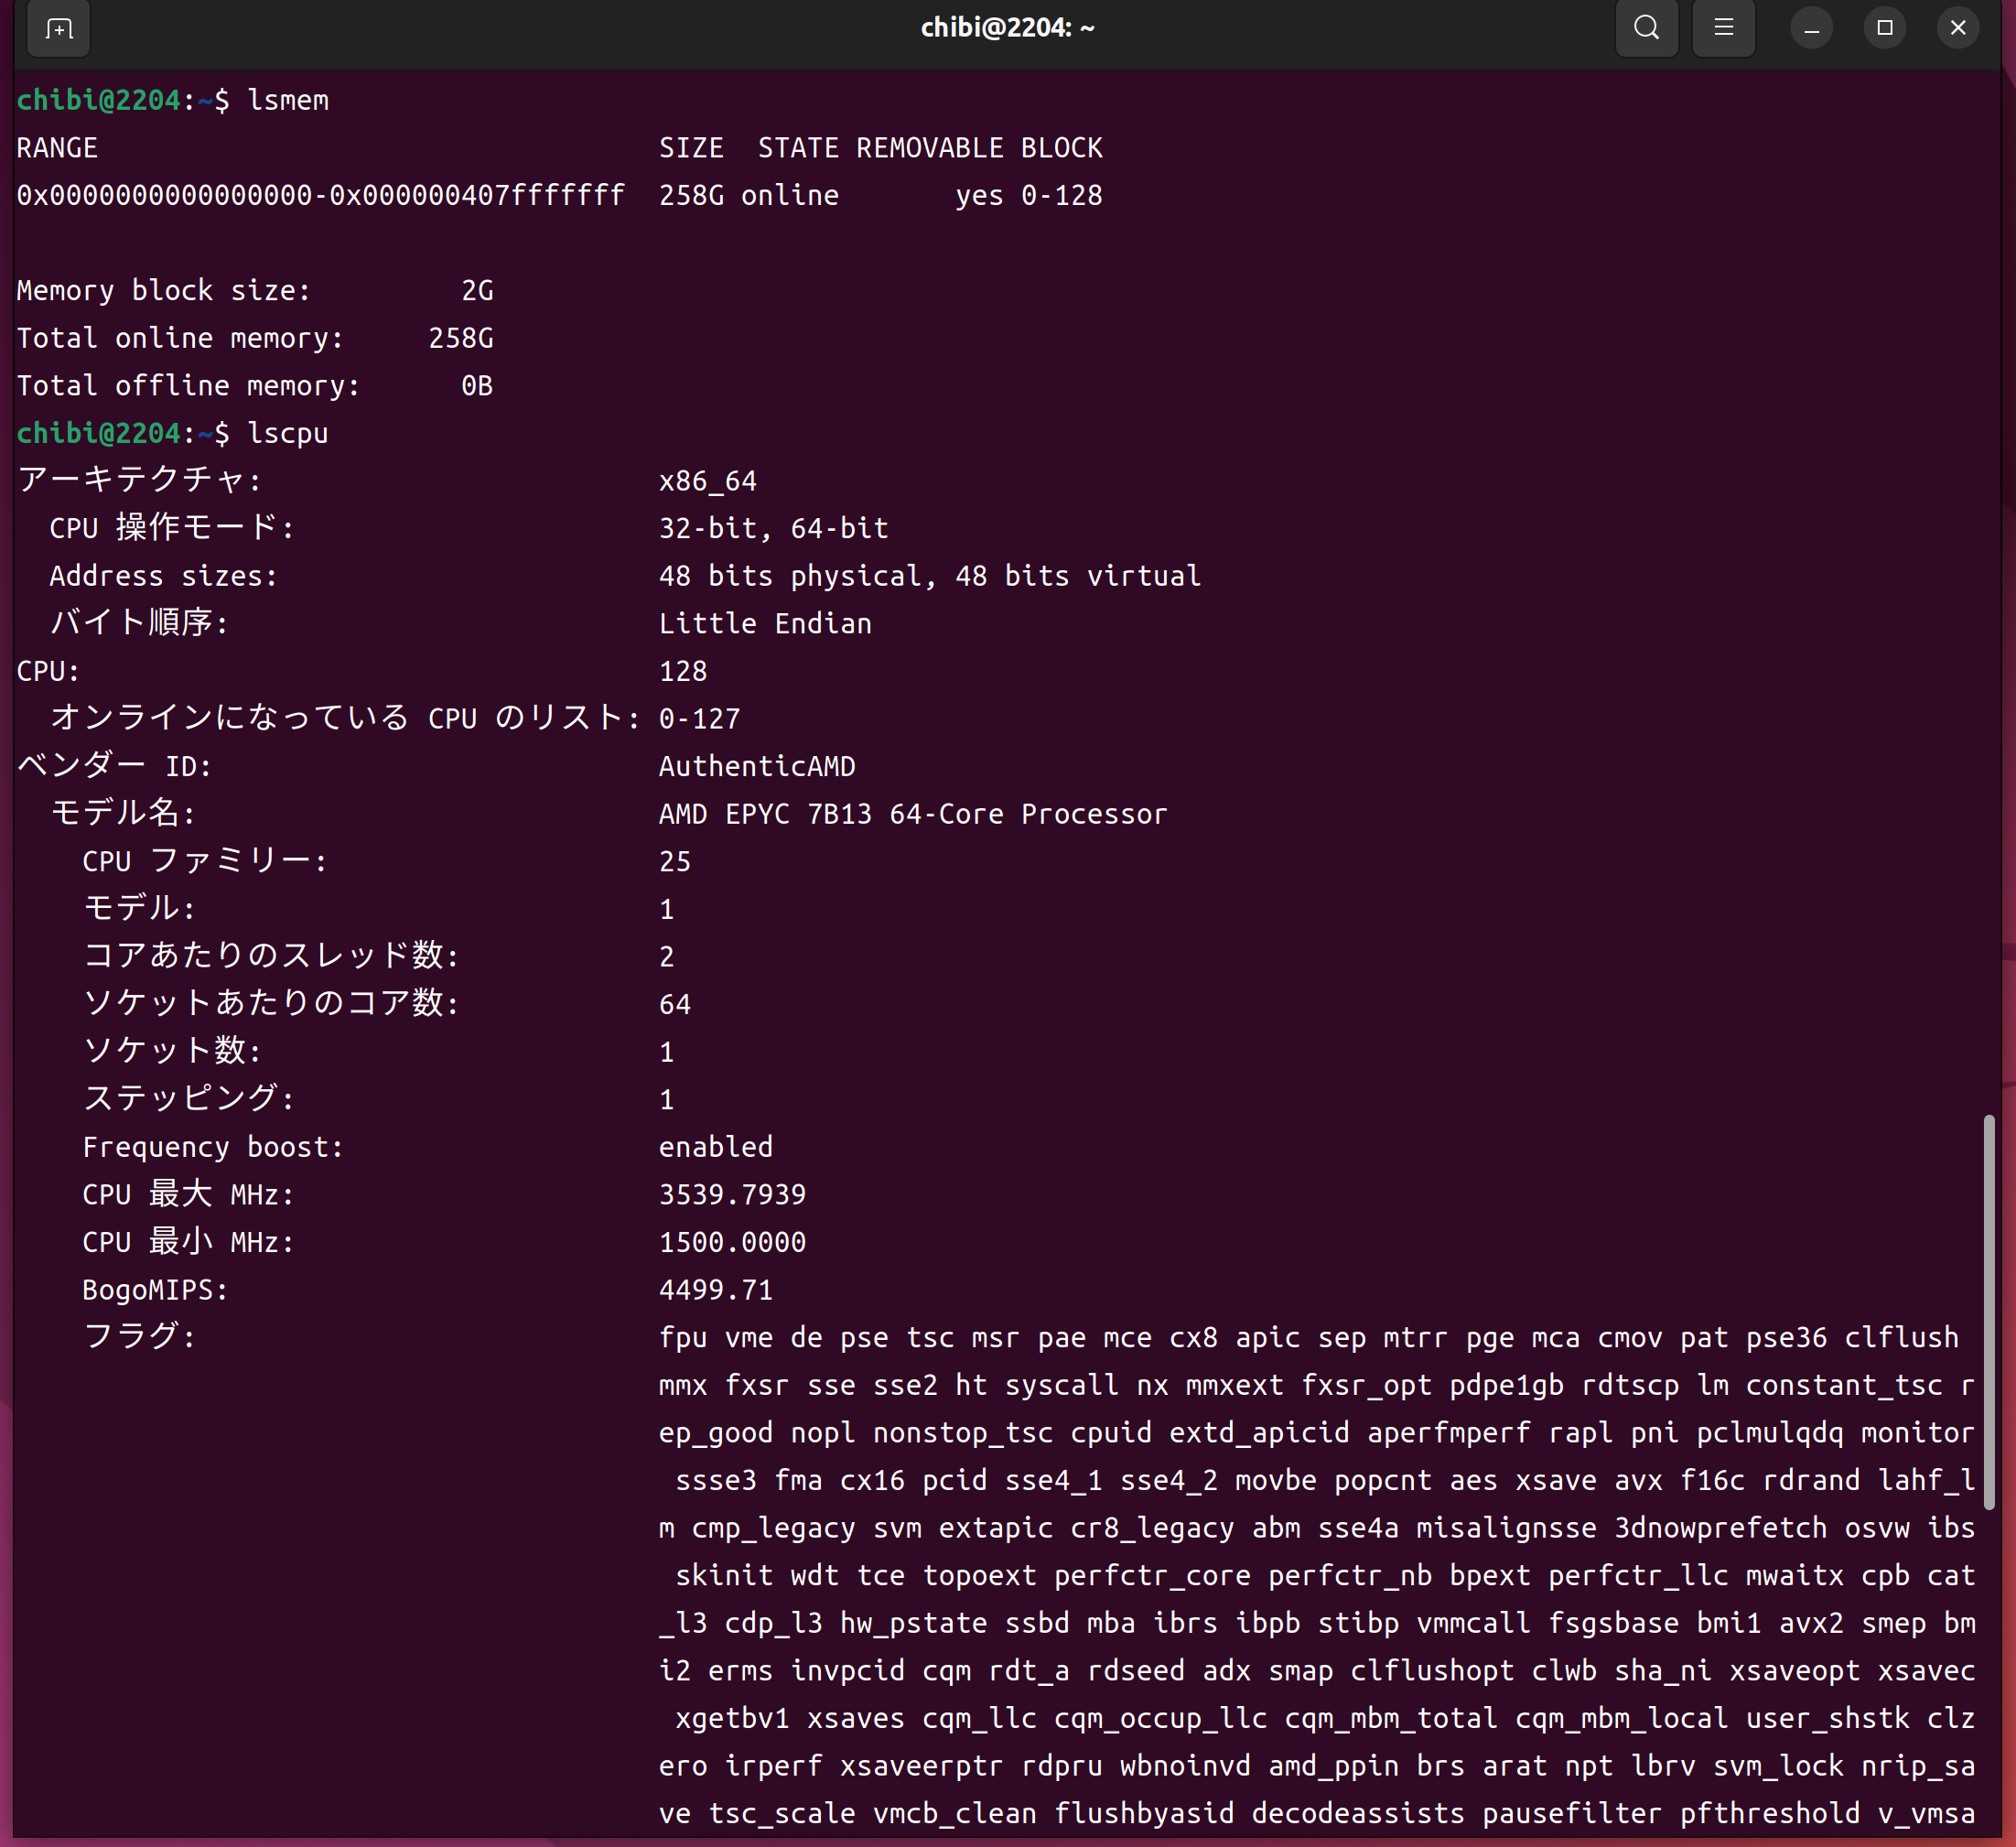2016x1847 pixels.
Task: Minimize the terminal window
Action: tap(1810, 28)
